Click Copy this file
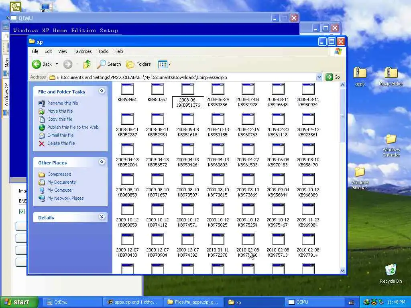Viewport: 411px width, 308px height. pos(60,119)
